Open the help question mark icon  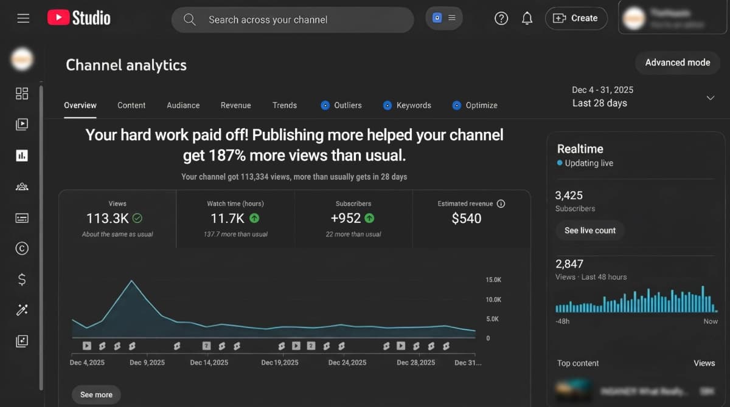pos(501,18)
